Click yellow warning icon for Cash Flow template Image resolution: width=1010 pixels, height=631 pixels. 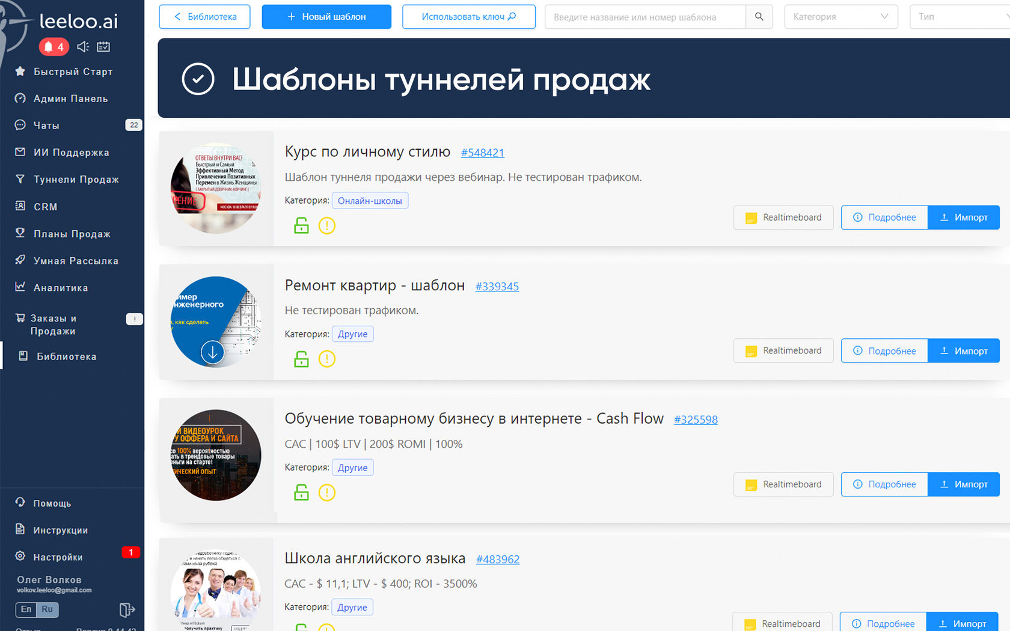327,492
